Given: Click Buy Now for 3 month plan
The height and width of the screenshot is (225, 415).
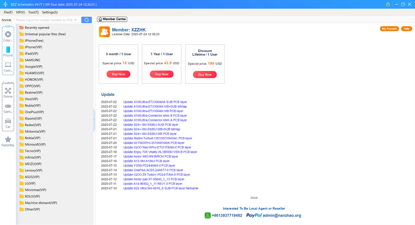Looking at the screenshot, I should [119, 74].
